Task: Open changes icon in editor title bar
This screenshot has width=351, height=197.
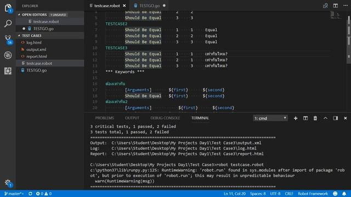Action: (x=325, y=5)
